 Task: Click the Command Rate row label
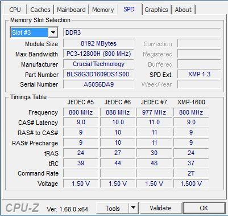pyautogui.click(x=38, y=173)
